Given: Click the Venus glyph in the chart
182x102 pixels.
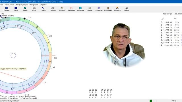Looking at the screenshot, I should (2, 28).
